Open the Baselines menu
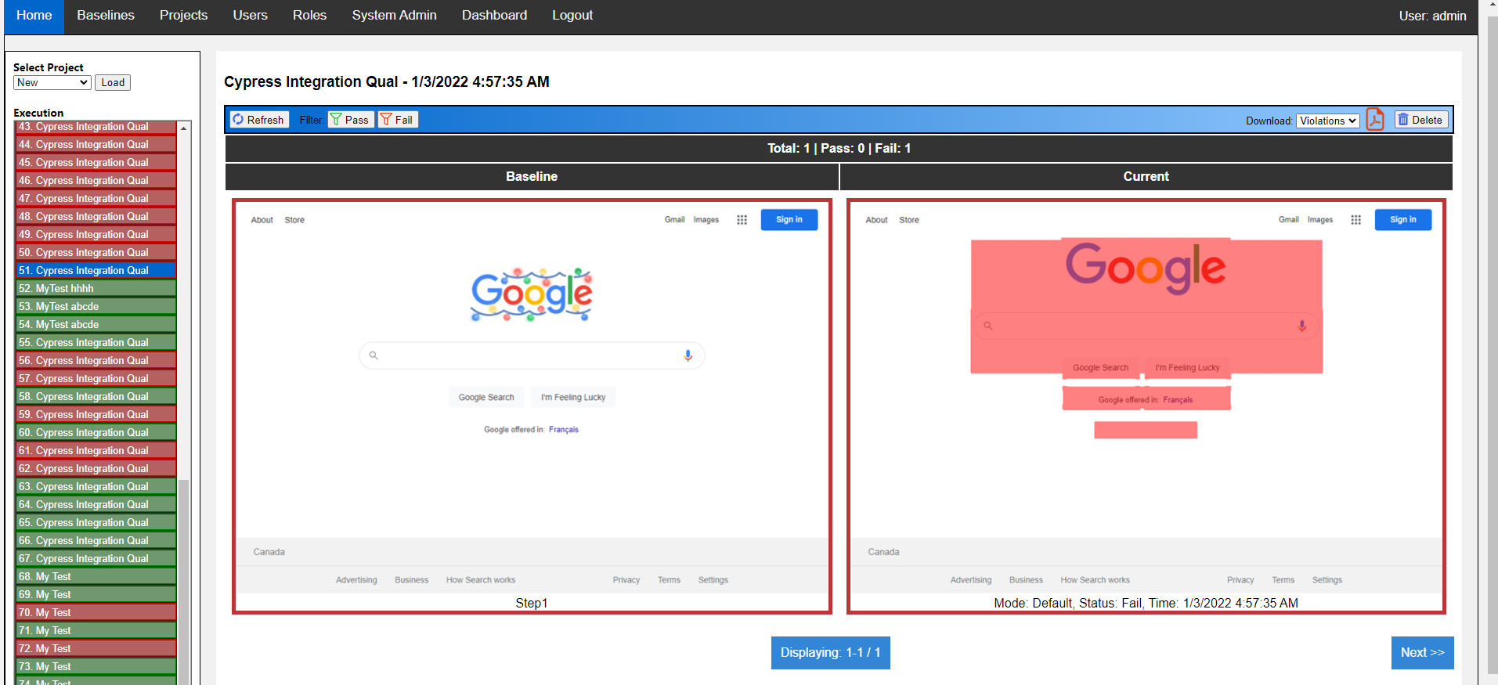Image resolution: width=1498 pixels, height=685 pixels. [106, 16]
